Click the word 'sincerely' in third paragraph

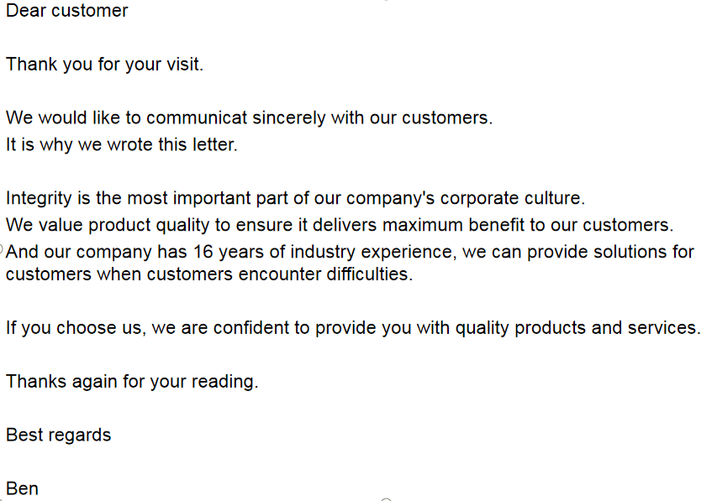pos(289,118)
